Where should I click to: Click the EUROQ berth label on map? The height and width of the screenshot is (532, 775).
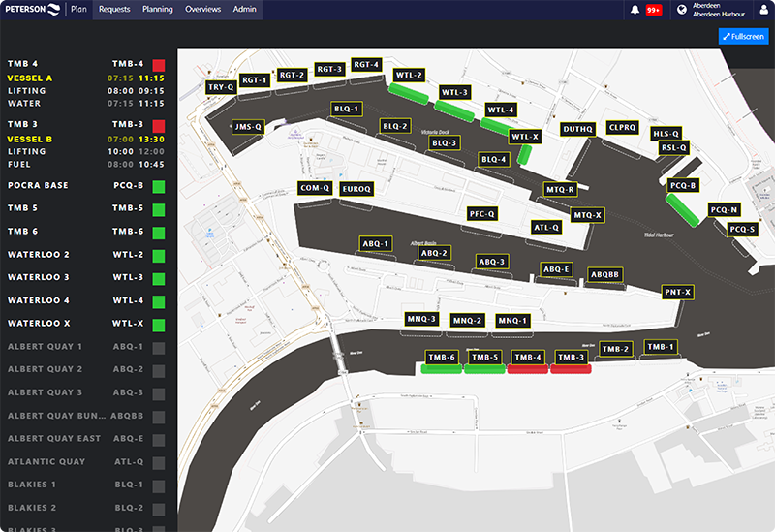pyautogui.click(x=356, y=189)
